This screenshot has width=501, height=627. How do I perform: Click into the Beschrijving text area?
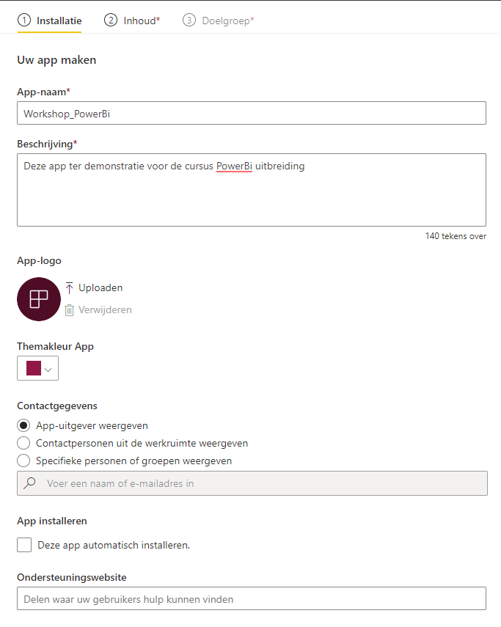point(252,190)
